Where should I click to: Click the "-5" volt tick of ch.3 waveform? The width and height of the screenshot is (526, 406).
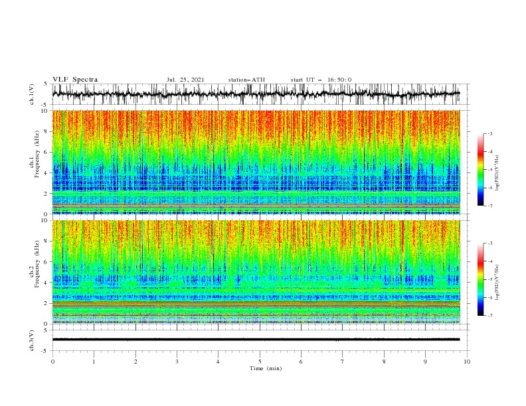[45, 351]
